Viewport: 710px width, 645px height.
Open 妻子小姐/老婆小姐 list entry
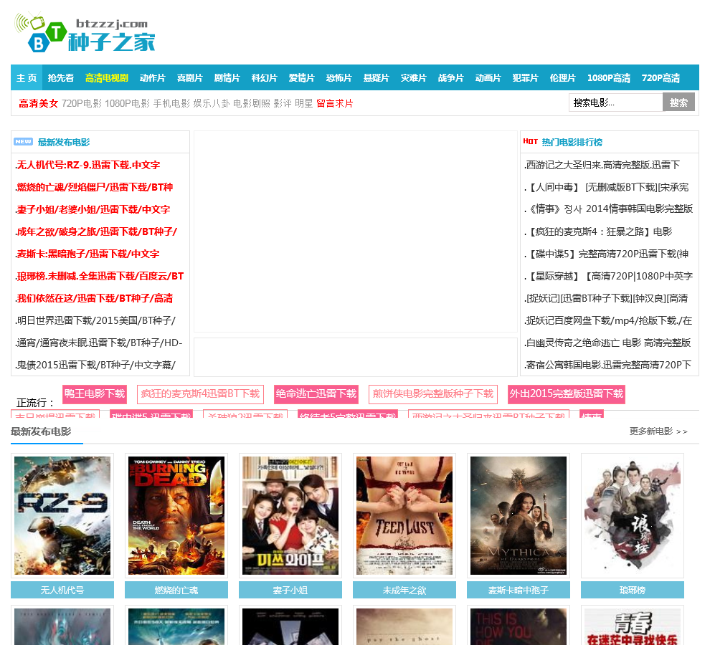(x=93, y=209)
